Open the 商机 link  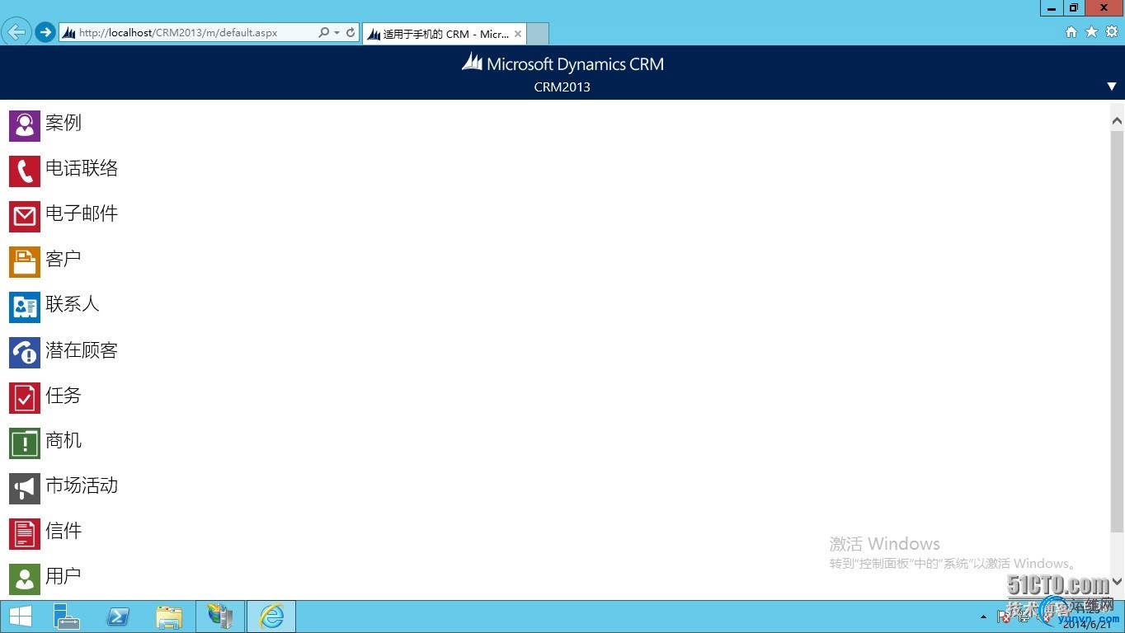(x=64, y=441)
